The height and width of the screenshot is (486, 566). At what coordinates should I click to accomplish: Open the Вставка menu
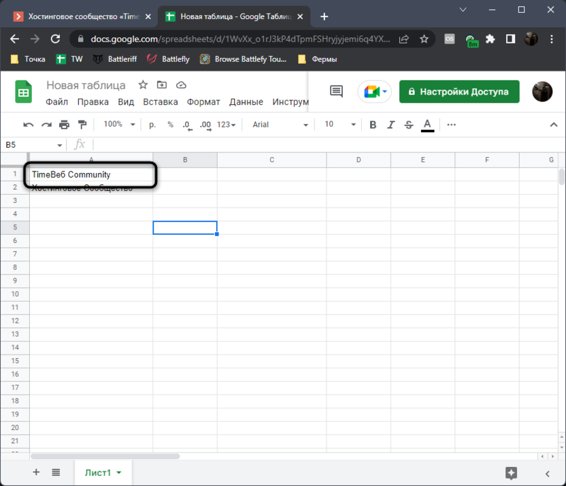pyautogui.click(x=161, y=102)
